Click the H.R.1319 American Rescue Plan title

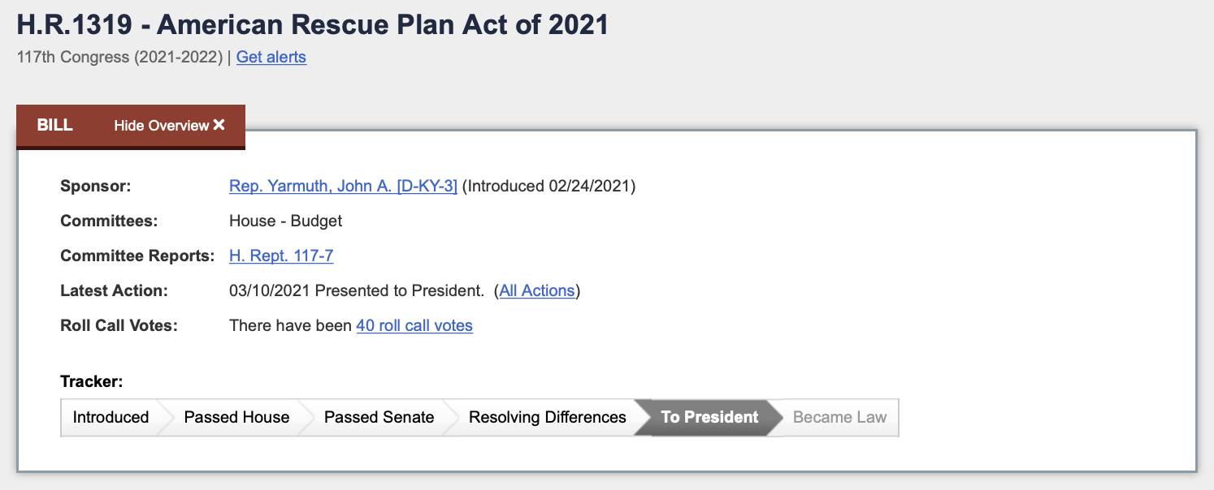pos(313,24)
